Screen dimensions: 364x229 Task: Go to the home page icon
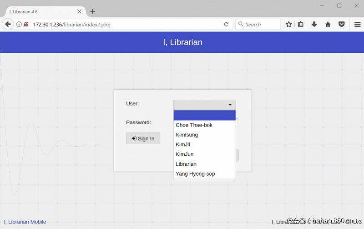[328, 24]
